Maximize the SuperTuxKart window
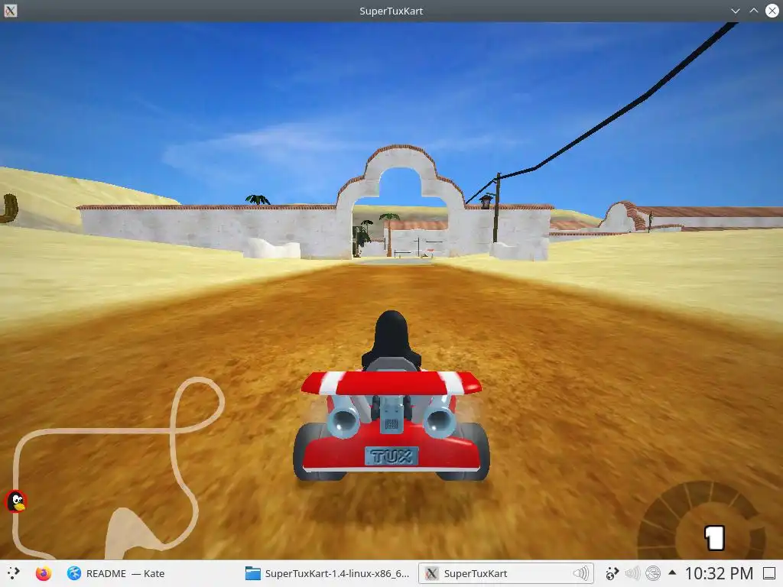 pos(753,11)
